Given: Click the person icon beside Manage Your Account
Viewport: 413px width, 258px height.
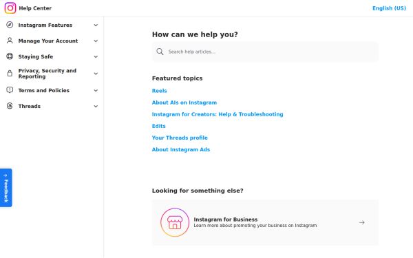Looking at the screenshot, I should click(x=10, y=41).
